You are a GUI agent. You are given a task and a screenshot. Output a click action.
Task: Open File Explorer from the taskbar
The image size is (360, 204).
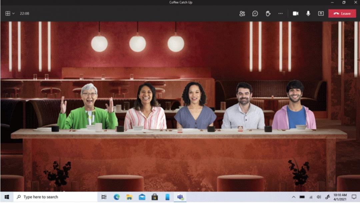tap(129, 197)
